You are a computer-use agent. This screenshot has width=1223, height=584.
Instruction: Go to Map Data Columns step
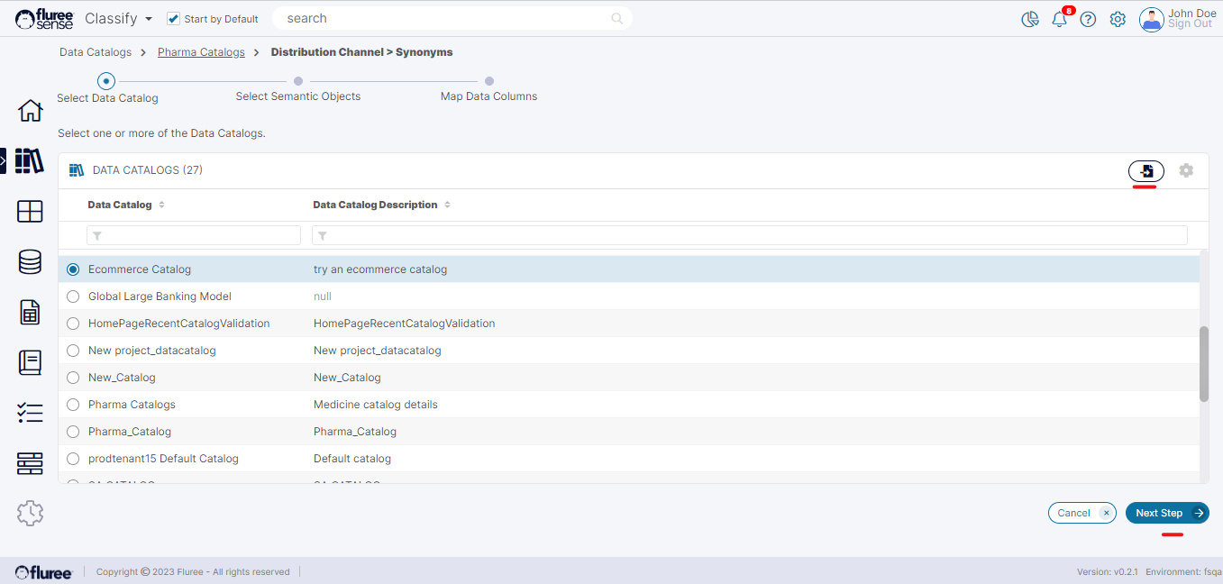(488, 81)
